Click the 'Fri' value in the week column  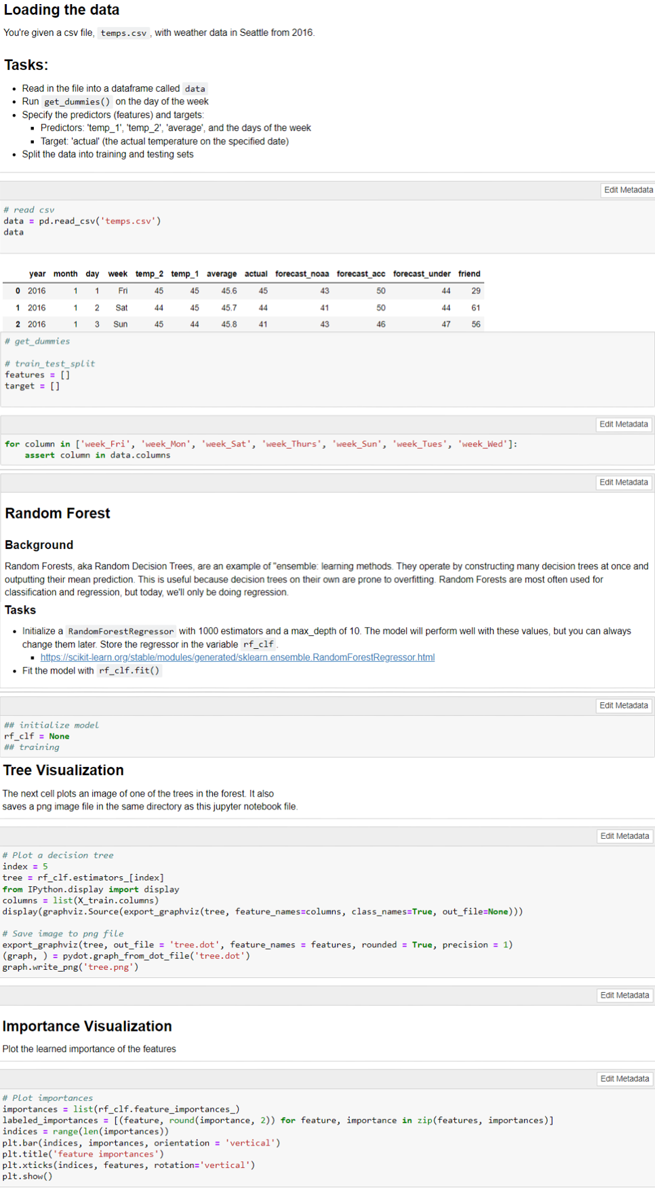pyautogui.click(x=123, y=291)
